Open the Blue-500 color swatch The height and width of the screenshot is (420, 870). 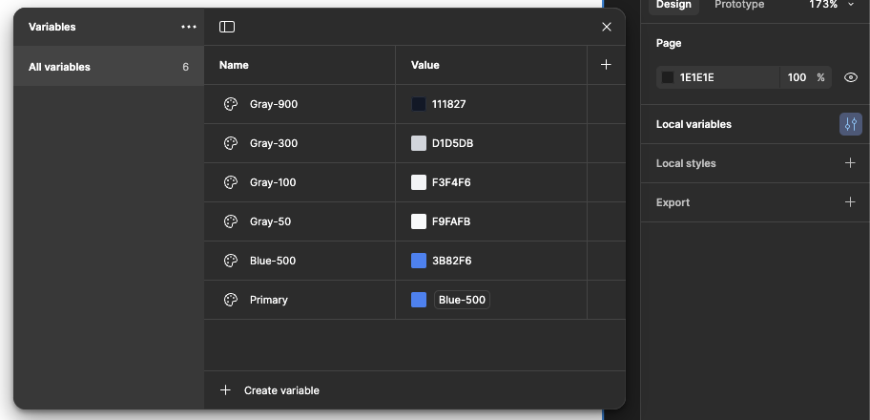[x=419, y=261]
